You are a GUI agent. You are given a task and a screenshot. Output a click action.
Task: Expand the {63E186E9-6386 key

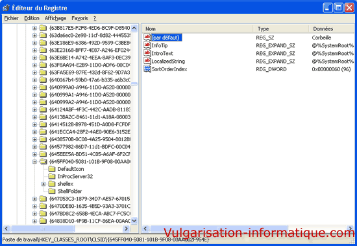tap(34, 43)
